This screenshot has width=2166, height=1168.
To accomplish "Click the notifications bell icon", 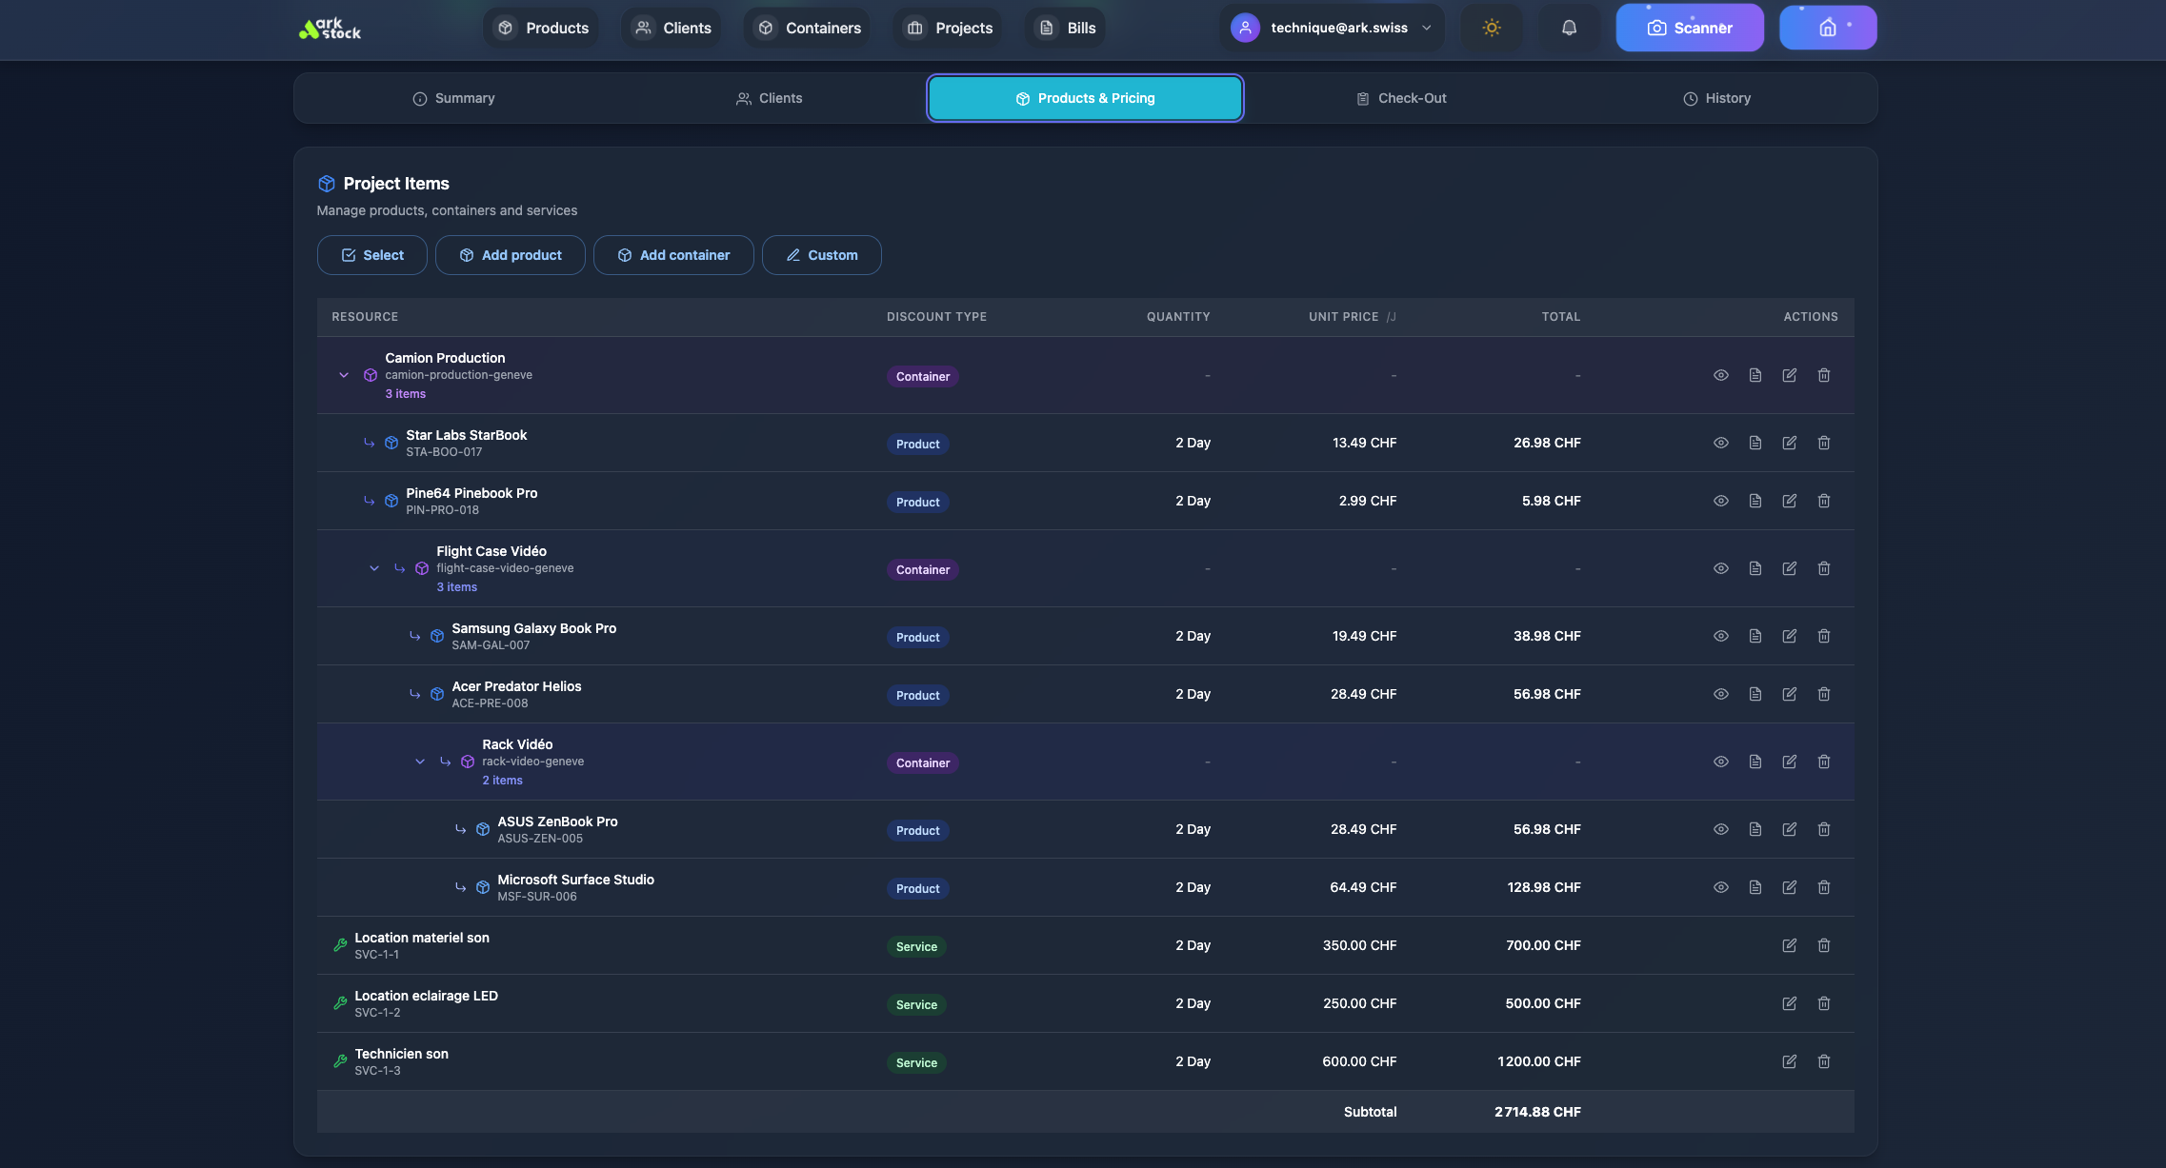I will click(1569, 28).
